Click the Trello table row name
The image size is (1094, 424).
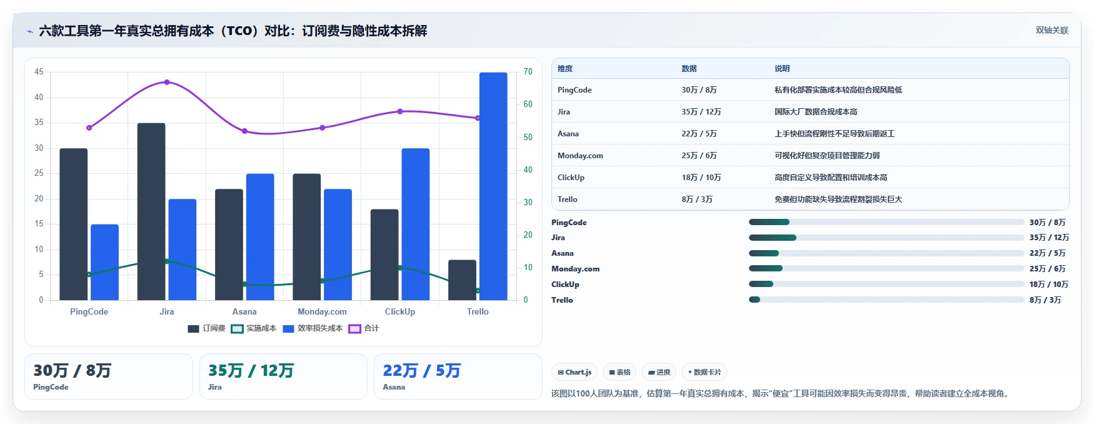tap(568, 199)
